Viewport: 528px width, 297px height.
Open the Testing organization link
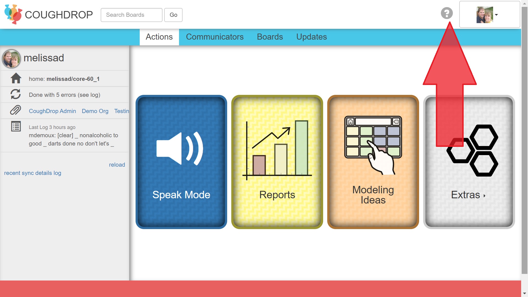pyautogui.click(x=122, y=111)
